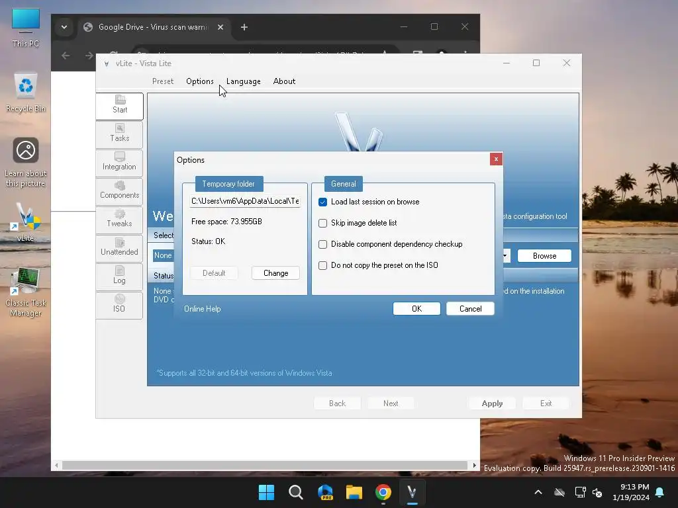Click the cloud sync-off tray icon
The width and height of the screenshot is (678, 508).
559,492
